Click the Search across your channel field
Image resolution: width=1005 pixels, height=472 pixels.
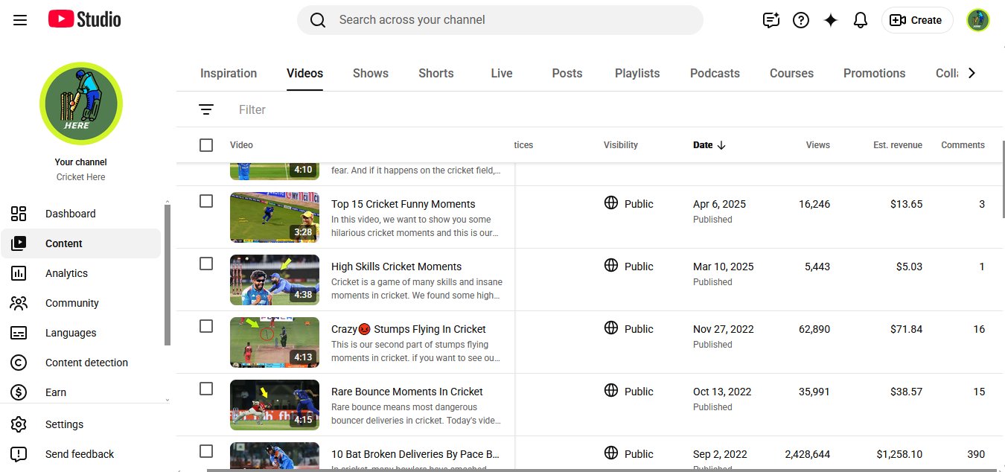[x=500, y=20]
